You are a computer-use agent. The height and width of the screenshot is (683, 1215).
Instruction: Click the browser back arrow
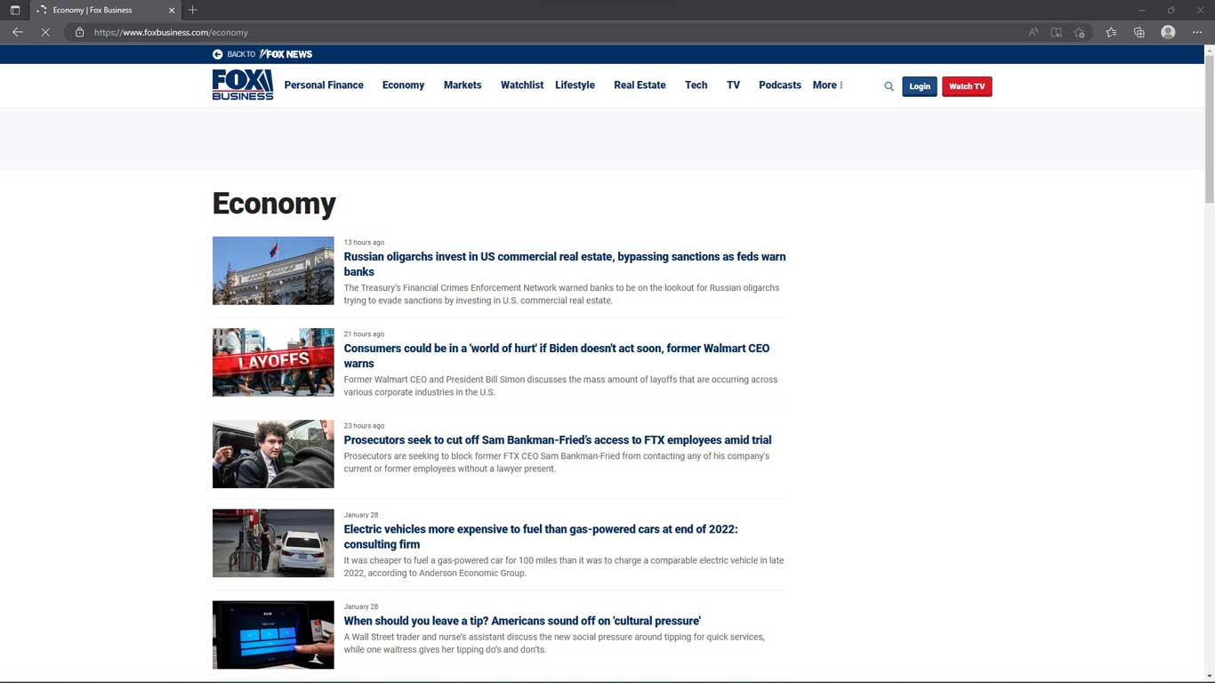[17, 32]
